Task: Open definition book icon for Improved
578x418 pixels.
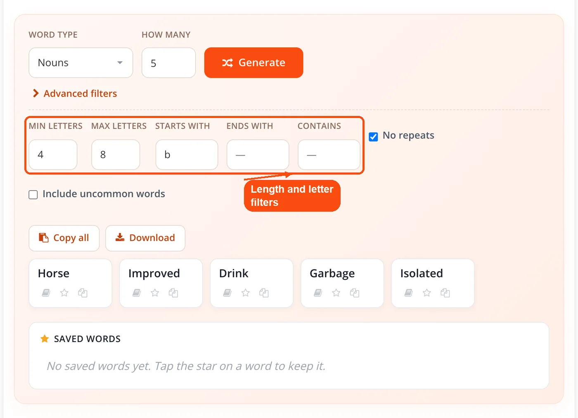Action: 137,293
